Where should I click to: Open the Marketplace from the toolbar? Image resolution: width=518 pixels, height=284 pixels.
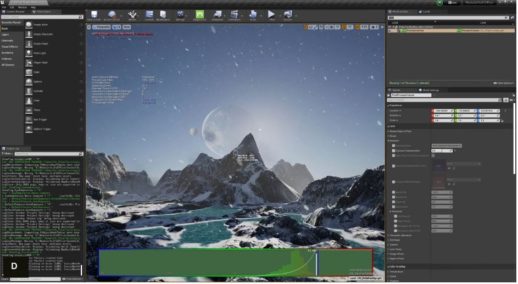[x=164, y=15]
